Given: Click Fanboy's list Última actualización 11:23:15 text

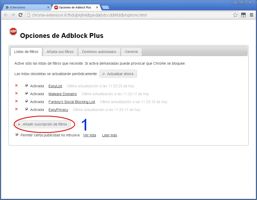Looking at the screenshot, I should tap(133, 102).
